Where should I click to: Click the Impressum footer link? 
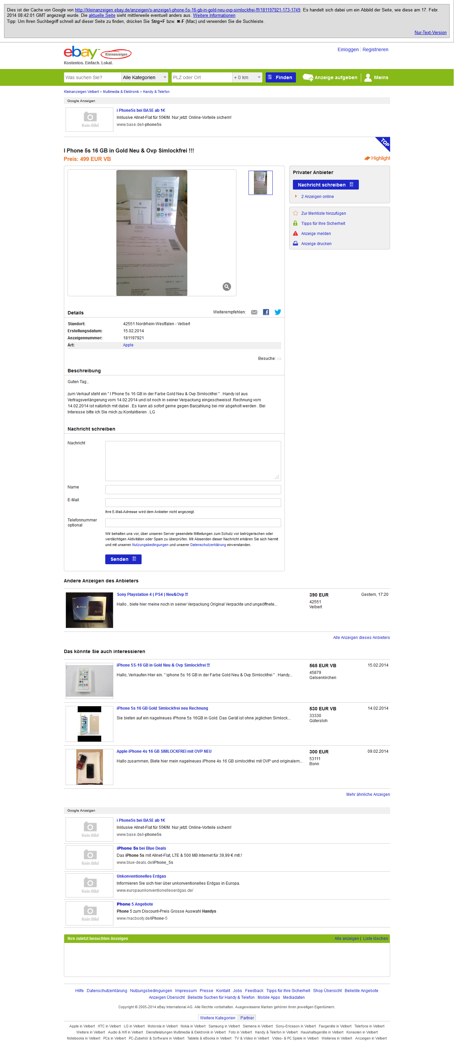pyautogui.click(x=186, y=990)
